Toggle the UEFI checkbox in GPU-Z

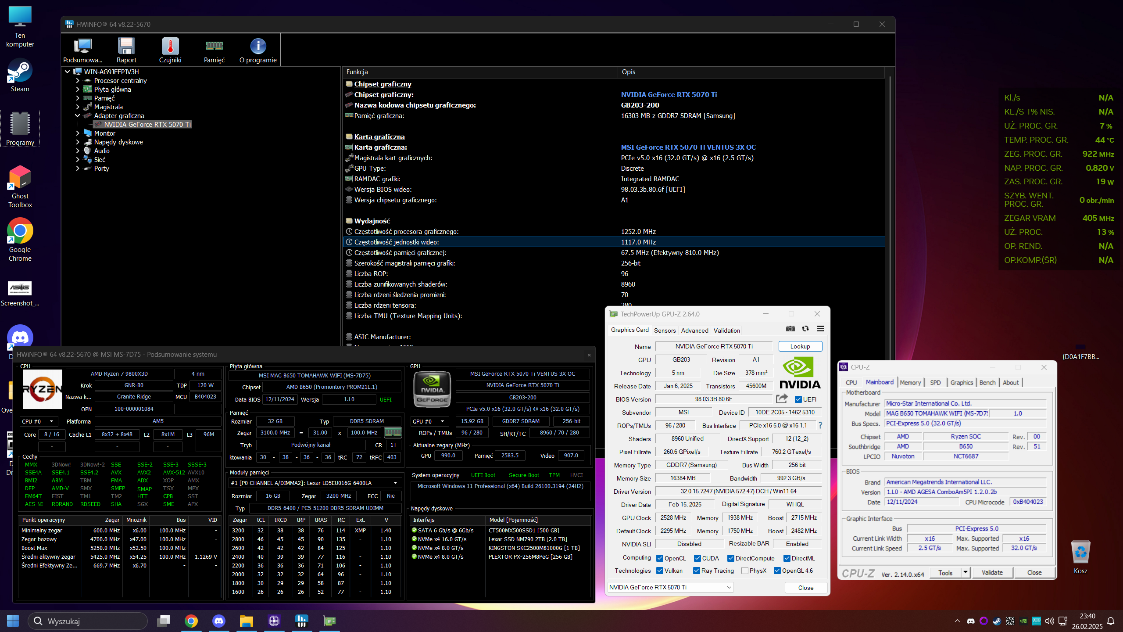pyautogui.click(x=798, y=399)
